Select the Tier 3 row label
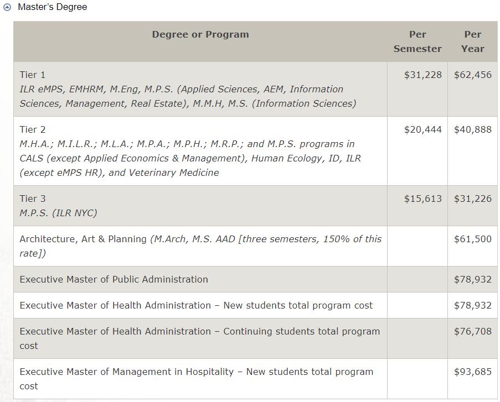 click(33, 199)
